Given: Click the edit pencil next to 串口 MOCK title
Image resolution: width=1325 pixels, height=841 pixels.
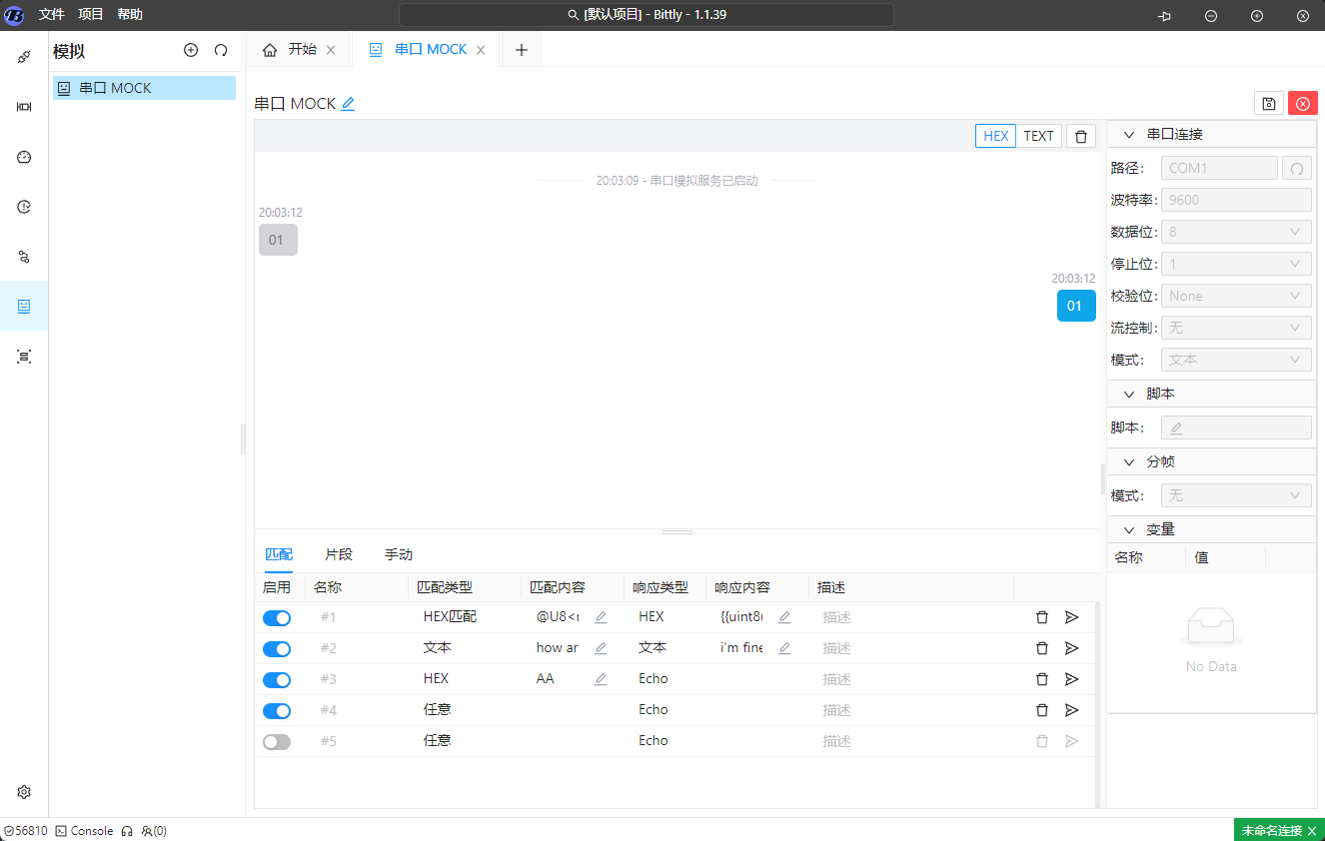Looking at the screenshot, I should coord(348,104).
